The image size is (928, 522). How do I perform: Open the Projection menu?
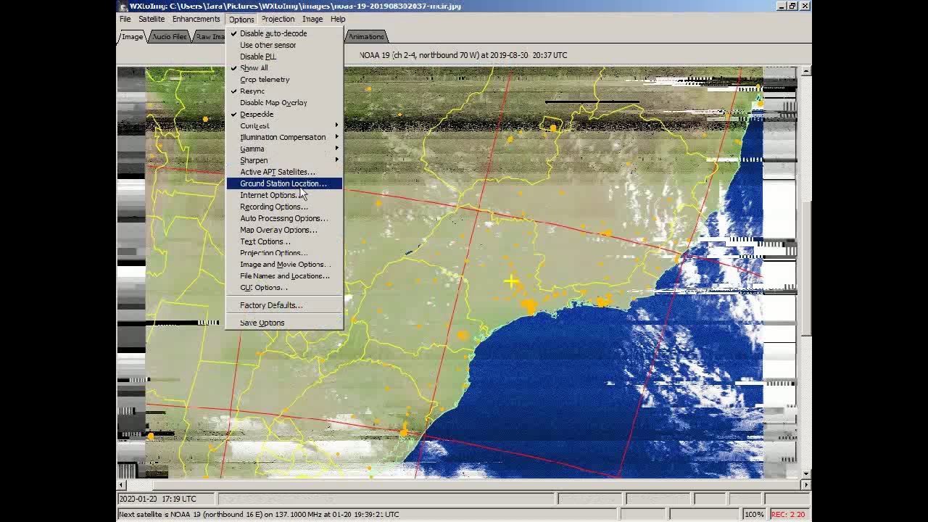pos(278,19)
